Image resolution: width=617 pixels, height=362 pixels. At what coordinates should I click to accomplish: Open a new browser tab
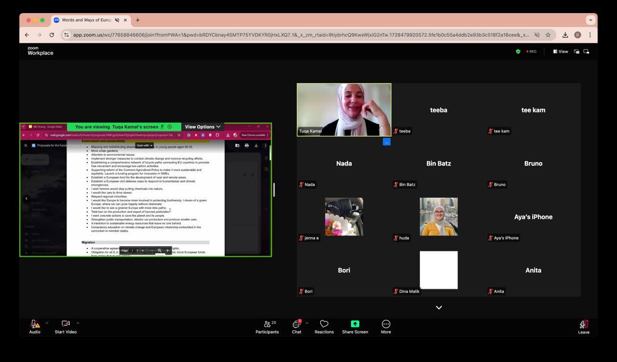[x=138, y=20]
